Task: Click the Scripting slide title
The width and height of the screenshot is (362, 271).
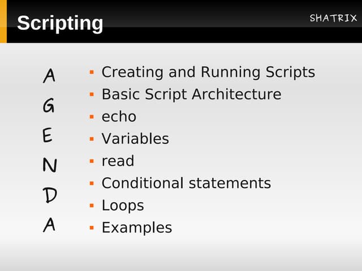Action: coord(60,23)
